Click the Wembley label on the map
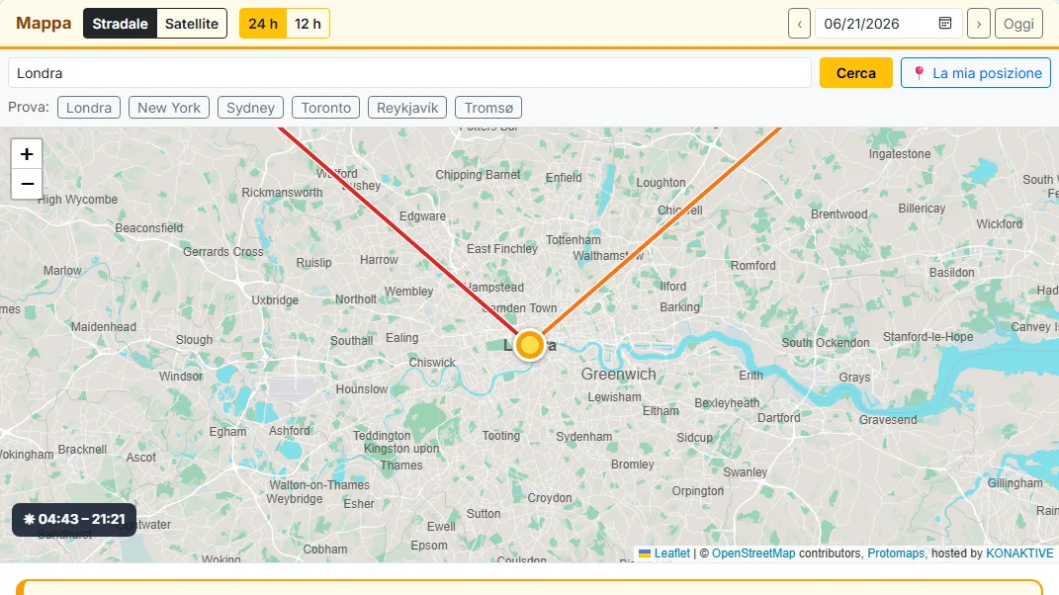The height and width of the screenshot is (595, 1059). [408, 292]
